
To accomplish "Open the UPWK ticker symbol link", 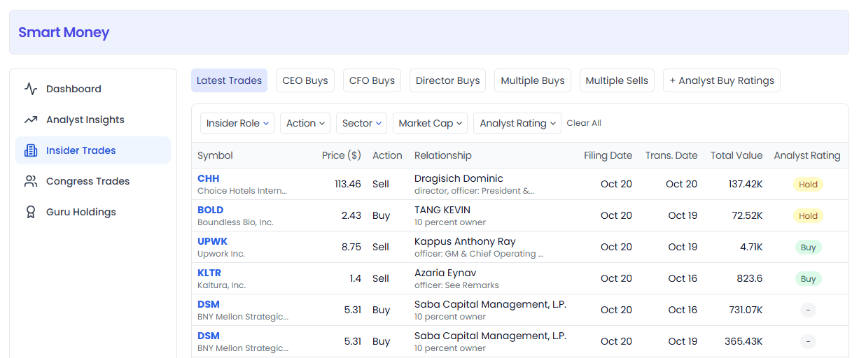I will (211, 241).
